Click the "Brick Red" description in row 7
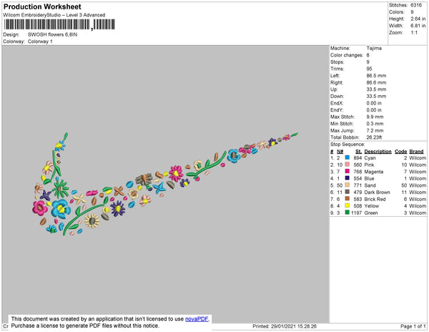 pyautogui.click(x=375, y=199)
